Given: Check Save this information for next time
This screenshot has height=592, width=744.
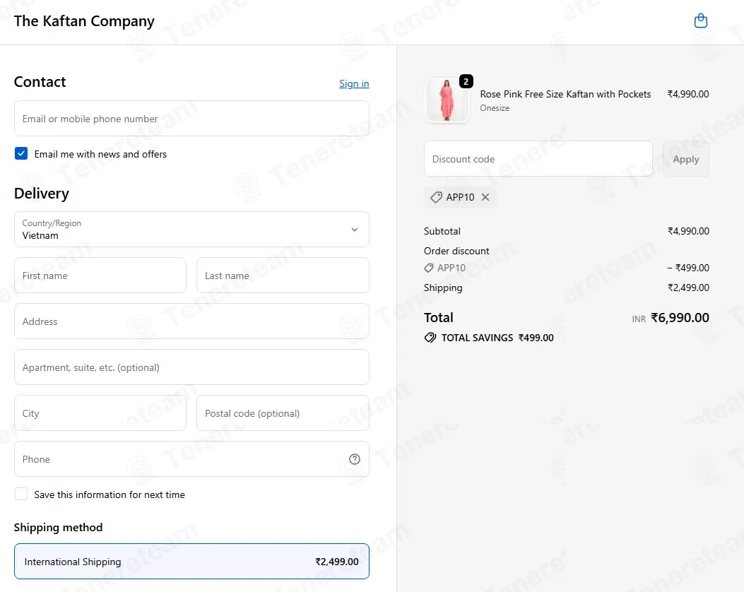Looking at the screenshot, I should (21, 495).
